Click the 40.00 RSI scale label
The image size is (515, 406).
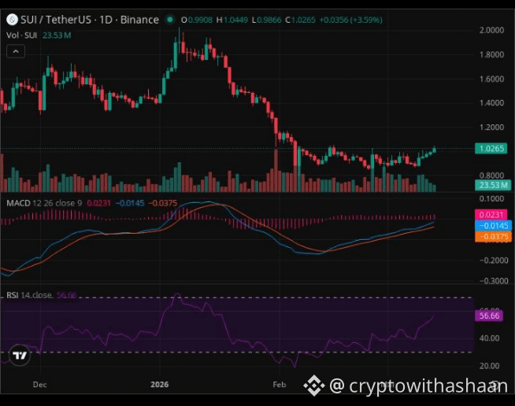coord(489,338)
